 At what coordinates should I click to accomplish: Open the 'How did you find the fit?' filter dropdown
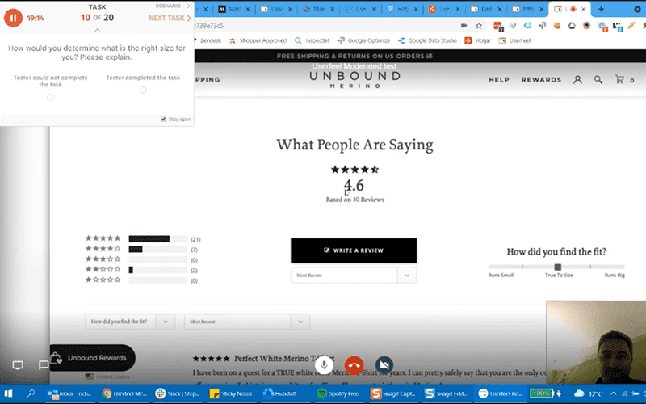(130, 322)
